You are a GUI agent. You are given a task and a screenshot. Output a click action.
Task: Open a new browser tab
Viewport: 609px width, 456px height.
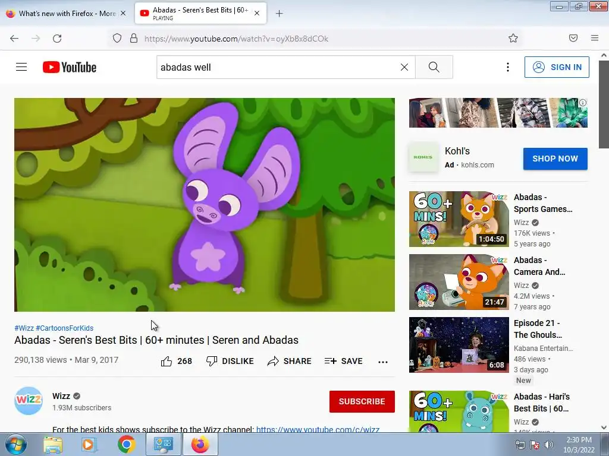coord(280,14)
